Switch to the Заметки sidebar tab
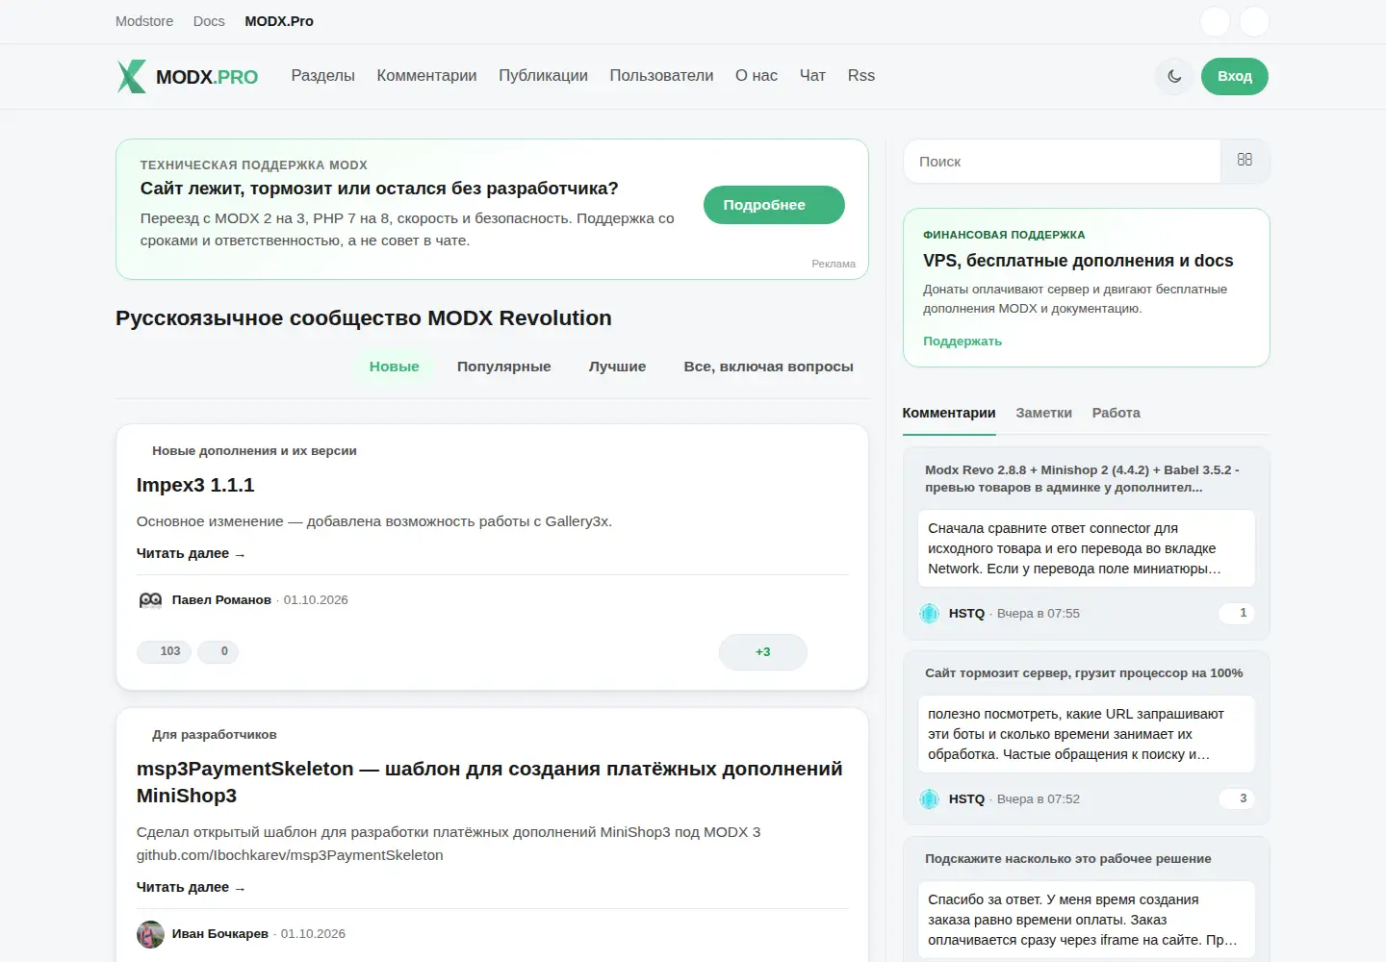This screenshot has width=1386, height=962. point(1043,413)
